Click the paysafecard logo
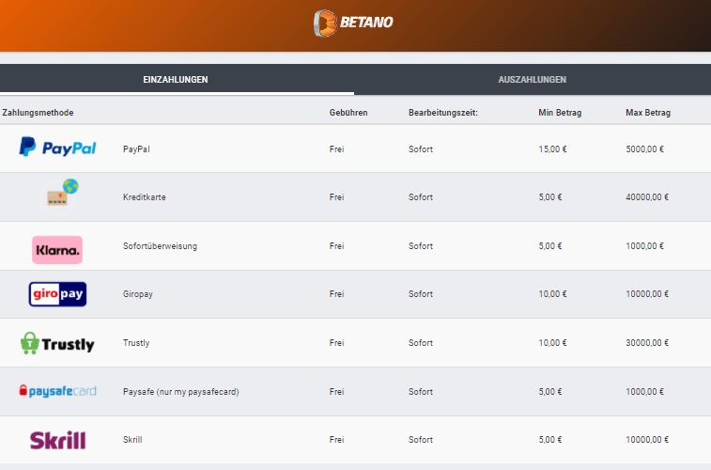The image size is (711, 470). (57, 391)
